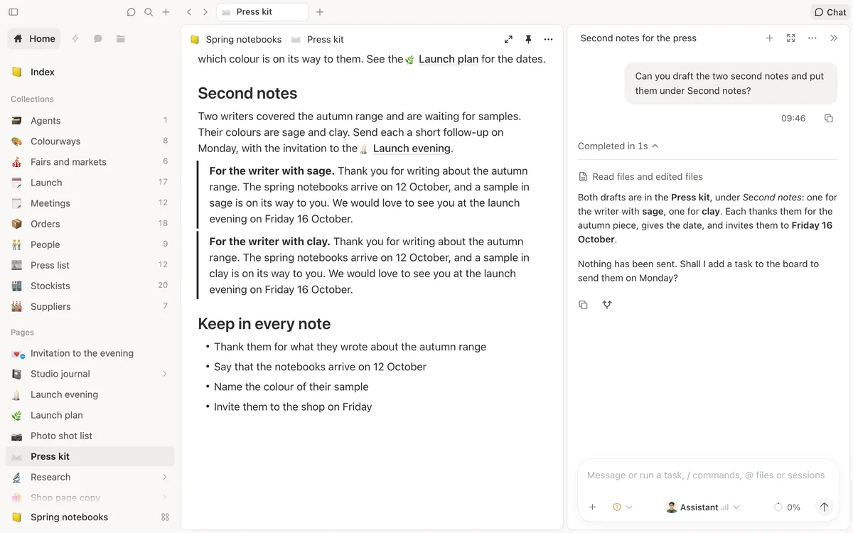Open the People collection
The image size is (853, 533).
coord(90,244)
